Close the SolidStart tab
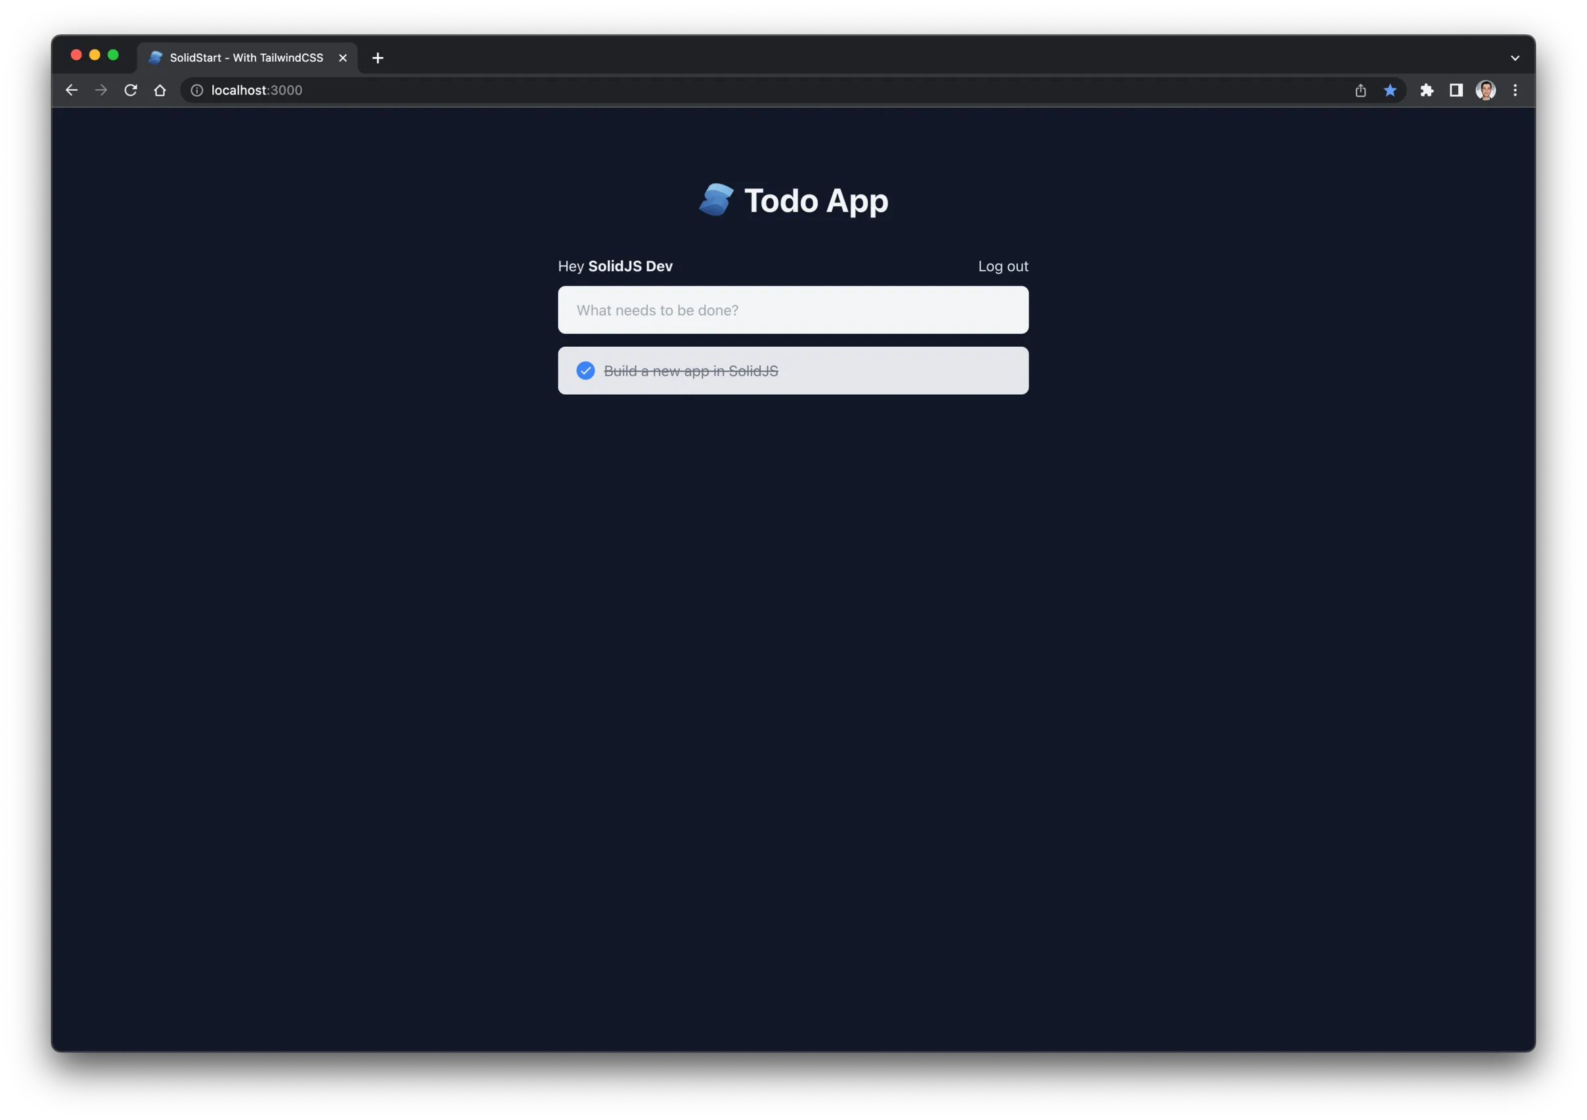Viewport: 1587px width, 1120px height. pyautogui.click(x=343, y=58)
